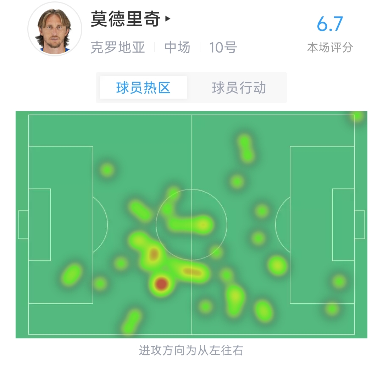Tap the 中场 position label

pos(177,48)
